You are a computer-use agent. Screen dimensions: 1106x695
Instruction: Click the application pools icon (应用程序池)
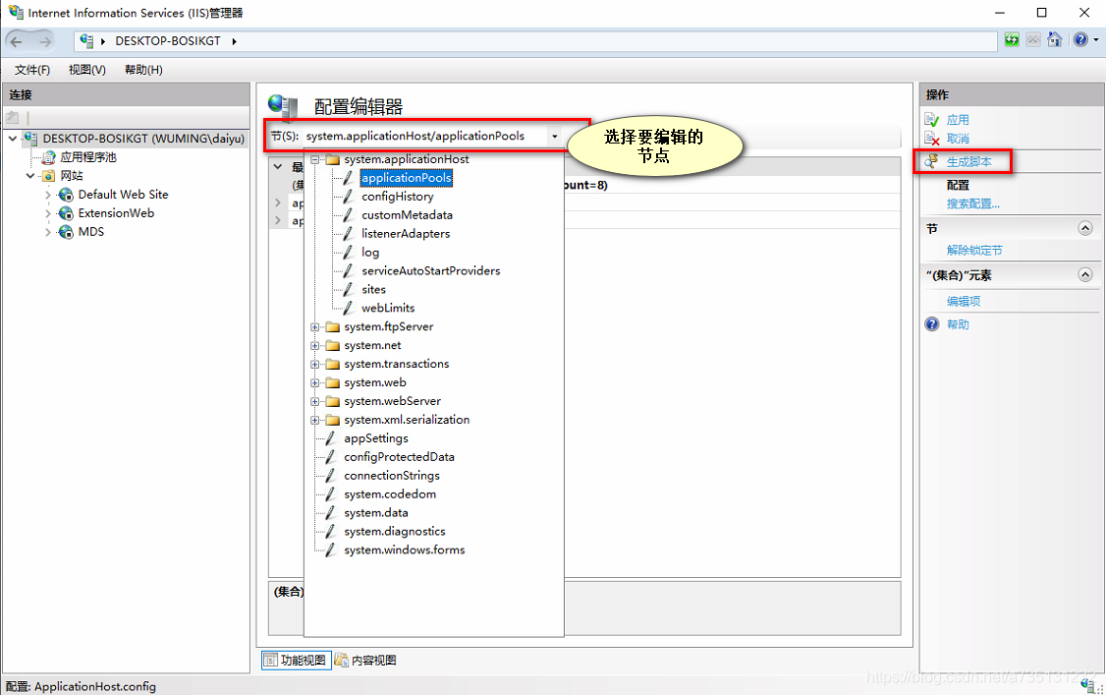49,157
